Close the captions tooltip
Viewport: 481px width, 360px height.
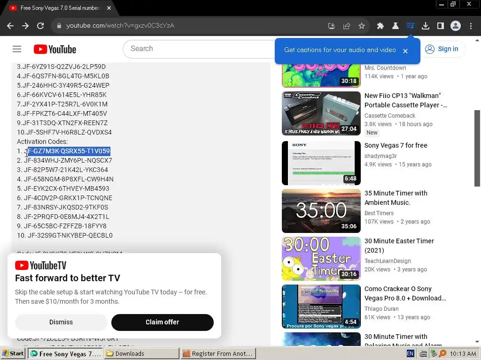coord(405,51)
